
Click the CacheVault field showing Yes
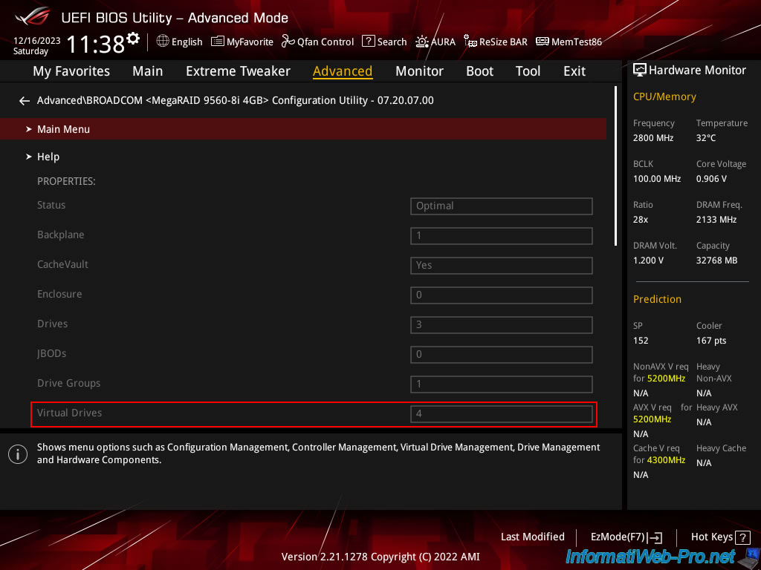502,266
